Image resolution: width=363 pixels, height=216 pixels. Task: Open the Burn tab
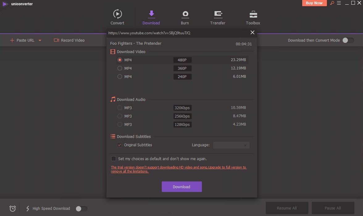(x=185, y=18)
